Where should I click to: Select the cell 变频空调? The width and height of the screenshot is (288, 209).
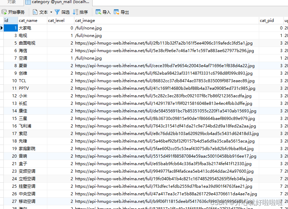coord(33,171)
